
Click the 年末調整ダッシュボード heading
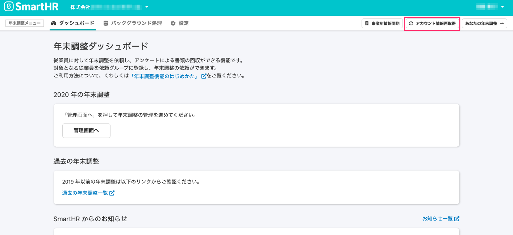click(101, 46)
